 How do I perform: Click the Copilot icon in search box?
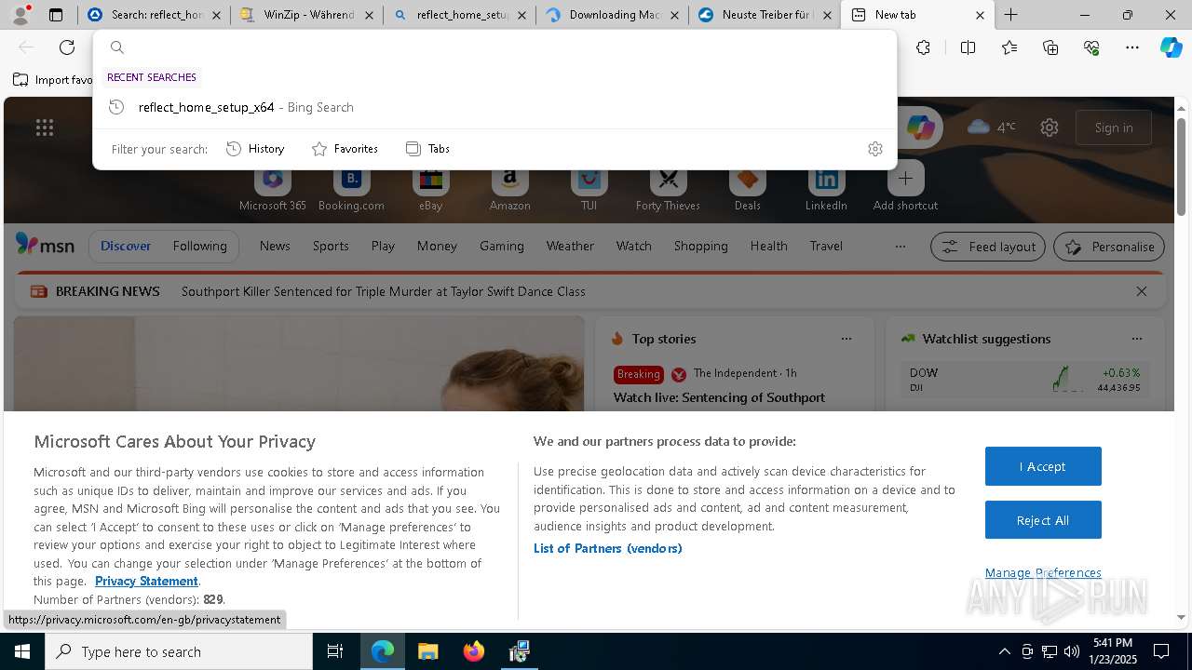920,127
